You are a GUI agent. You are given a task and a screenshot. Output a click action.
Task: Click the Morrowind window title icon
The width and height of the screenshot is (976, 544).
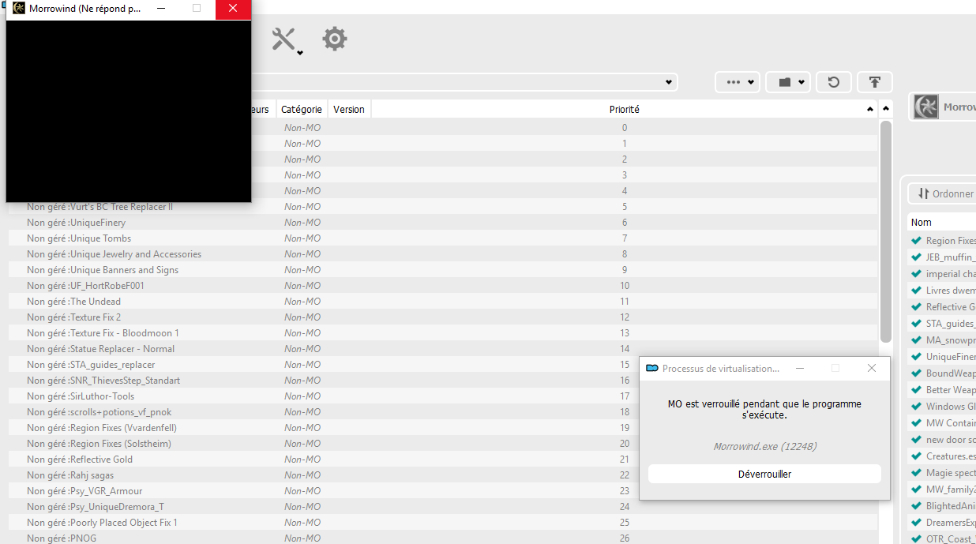pos(19,9)
